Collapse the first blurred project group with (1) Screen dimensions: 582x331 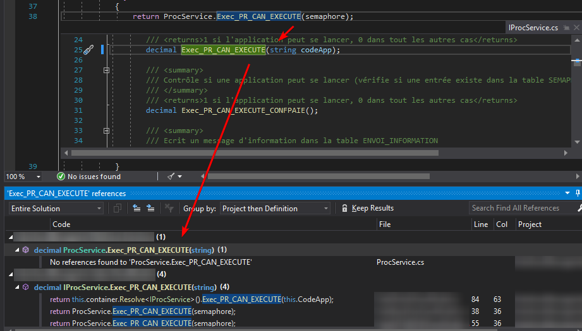click(x=10, y=237)
